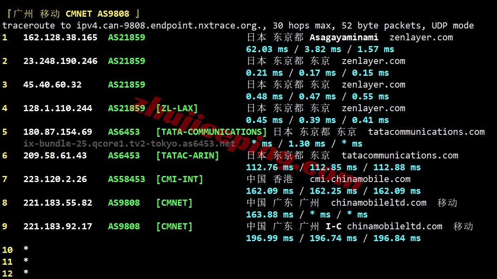Viewport: 497px width, 279px height.
Task: Click zenlayer.com on hop 3
Action: [x=373, y=85]
